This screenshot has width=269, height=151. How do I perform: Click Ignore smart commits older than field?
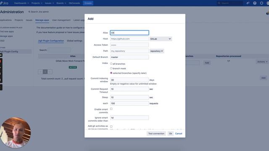[129, 118]
